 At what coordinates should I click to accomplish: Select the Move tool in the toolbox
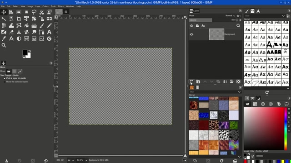(x=4, y=12)
